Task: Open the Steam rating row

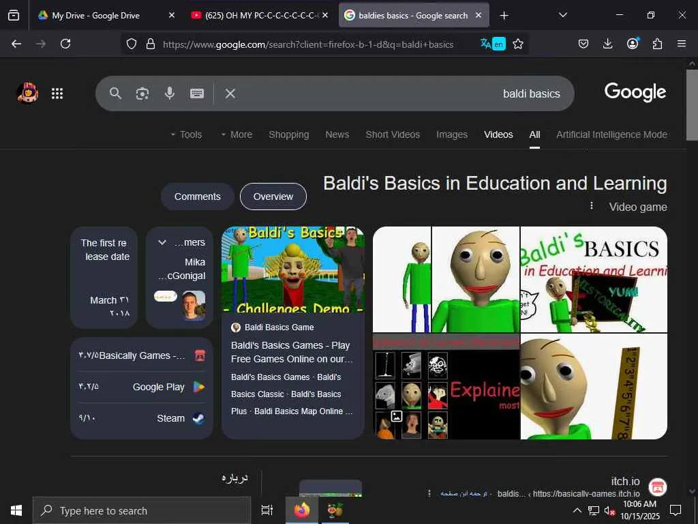Action: point(142,418)
